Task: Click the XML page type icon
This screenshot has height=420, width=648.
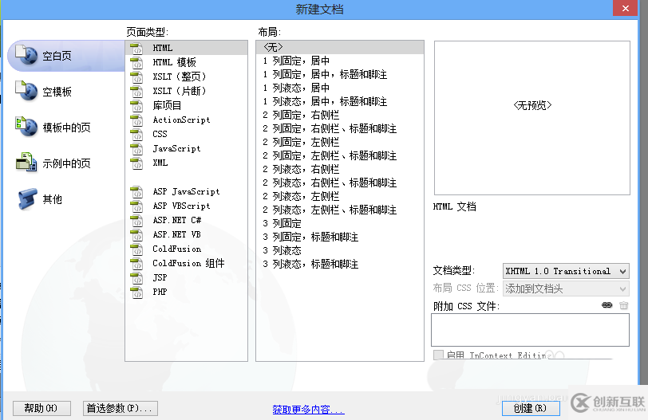Action: coord(136,163)
